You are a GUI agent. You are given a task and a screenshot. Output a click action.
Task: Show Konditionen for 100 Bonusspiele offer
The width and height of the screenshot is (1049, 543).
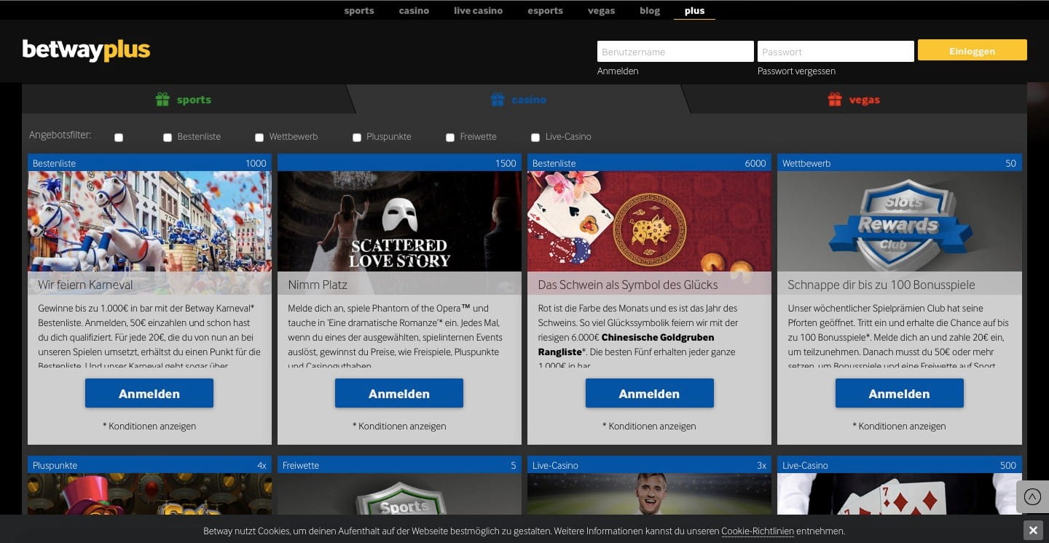(x=899, y=426)
